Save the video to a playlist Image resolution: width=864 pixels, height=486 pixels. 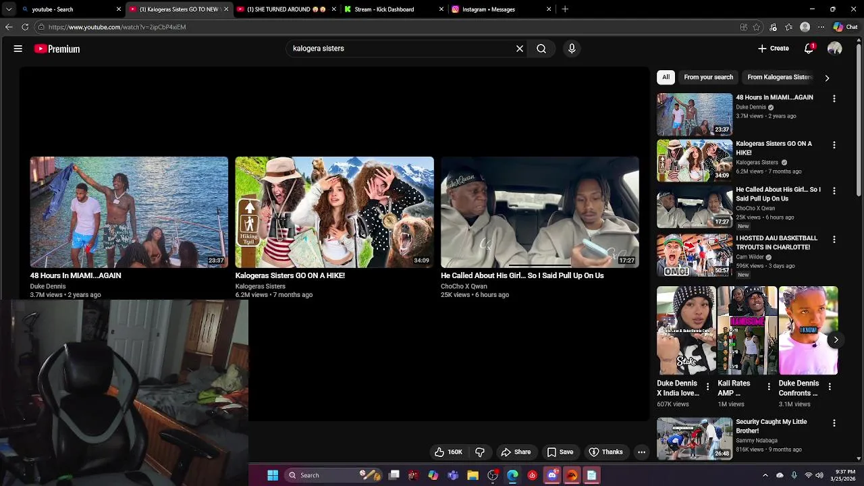coord(560,452)
